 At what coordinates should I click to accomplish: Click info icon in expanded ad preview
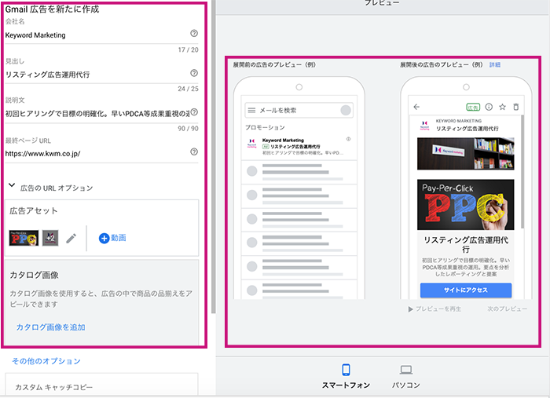pyautogui.click(x=489, y=107)
